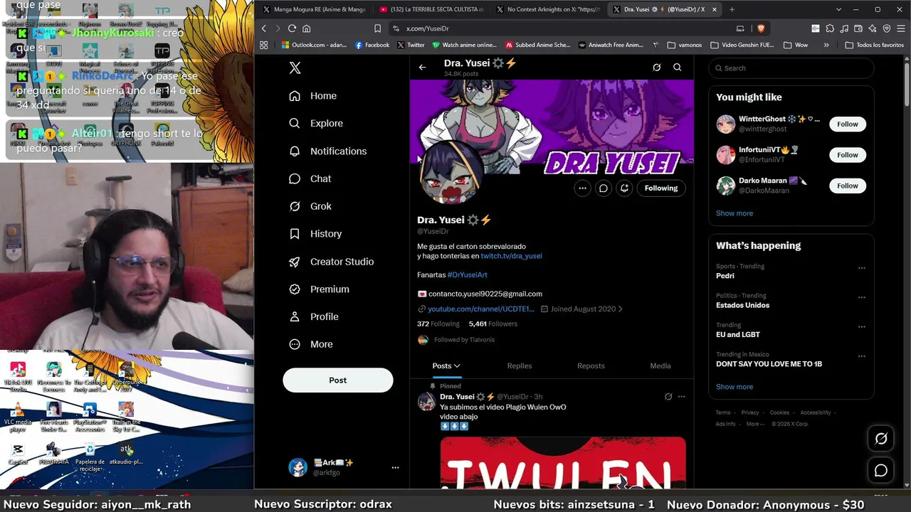Open the Home icon in X sidebar

click(x=295, y=96)
